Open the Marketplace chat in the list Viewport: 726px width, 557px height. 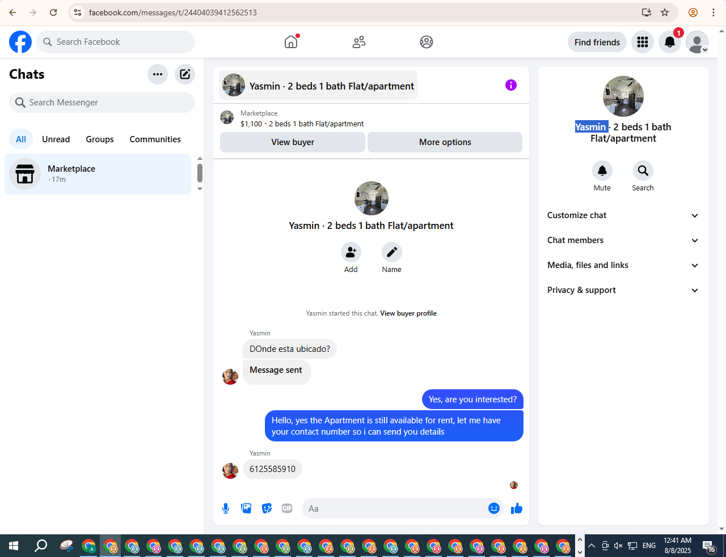98,174
